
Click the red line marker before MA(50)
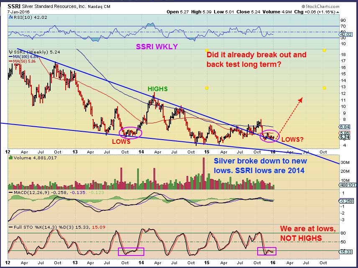tap(10, 61)
